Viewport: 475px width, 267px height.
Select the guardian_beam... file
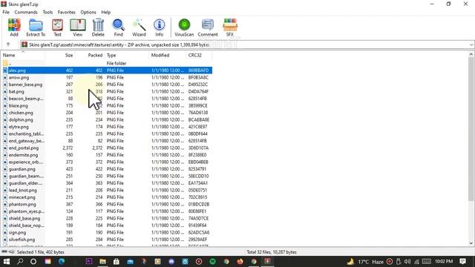[x=107, y=176]
